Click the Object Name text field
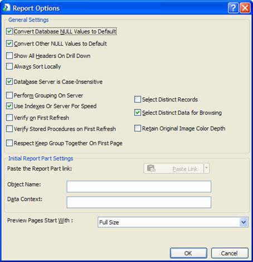Image resolution: width=253 pixels, height=262 pixels. [x=139, y=186]
